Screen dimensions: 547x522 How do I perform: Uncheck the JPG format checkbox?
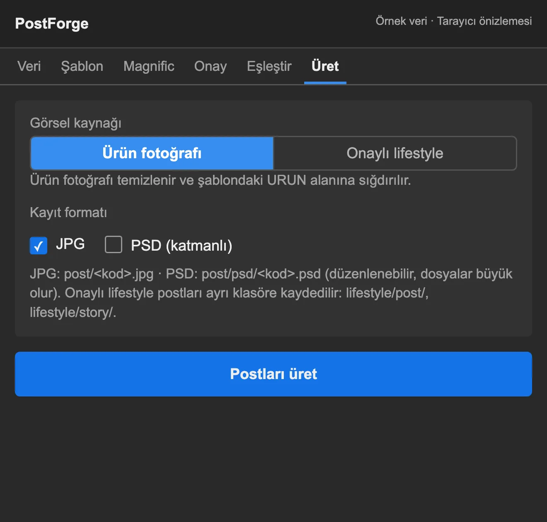coord(39,245)
